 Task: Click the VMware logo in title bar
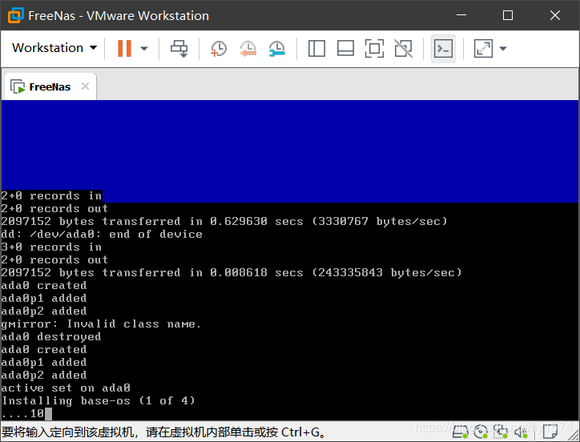point(16,15)
